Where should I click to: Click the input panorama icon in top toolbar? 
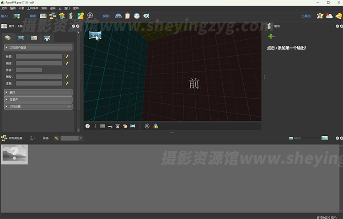coord(16,16)
